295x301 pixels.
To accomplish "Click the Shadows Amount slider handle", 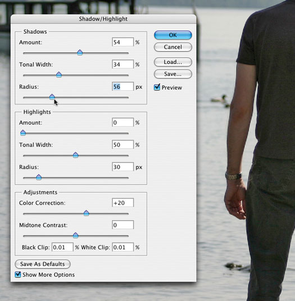I will [80, 52].
